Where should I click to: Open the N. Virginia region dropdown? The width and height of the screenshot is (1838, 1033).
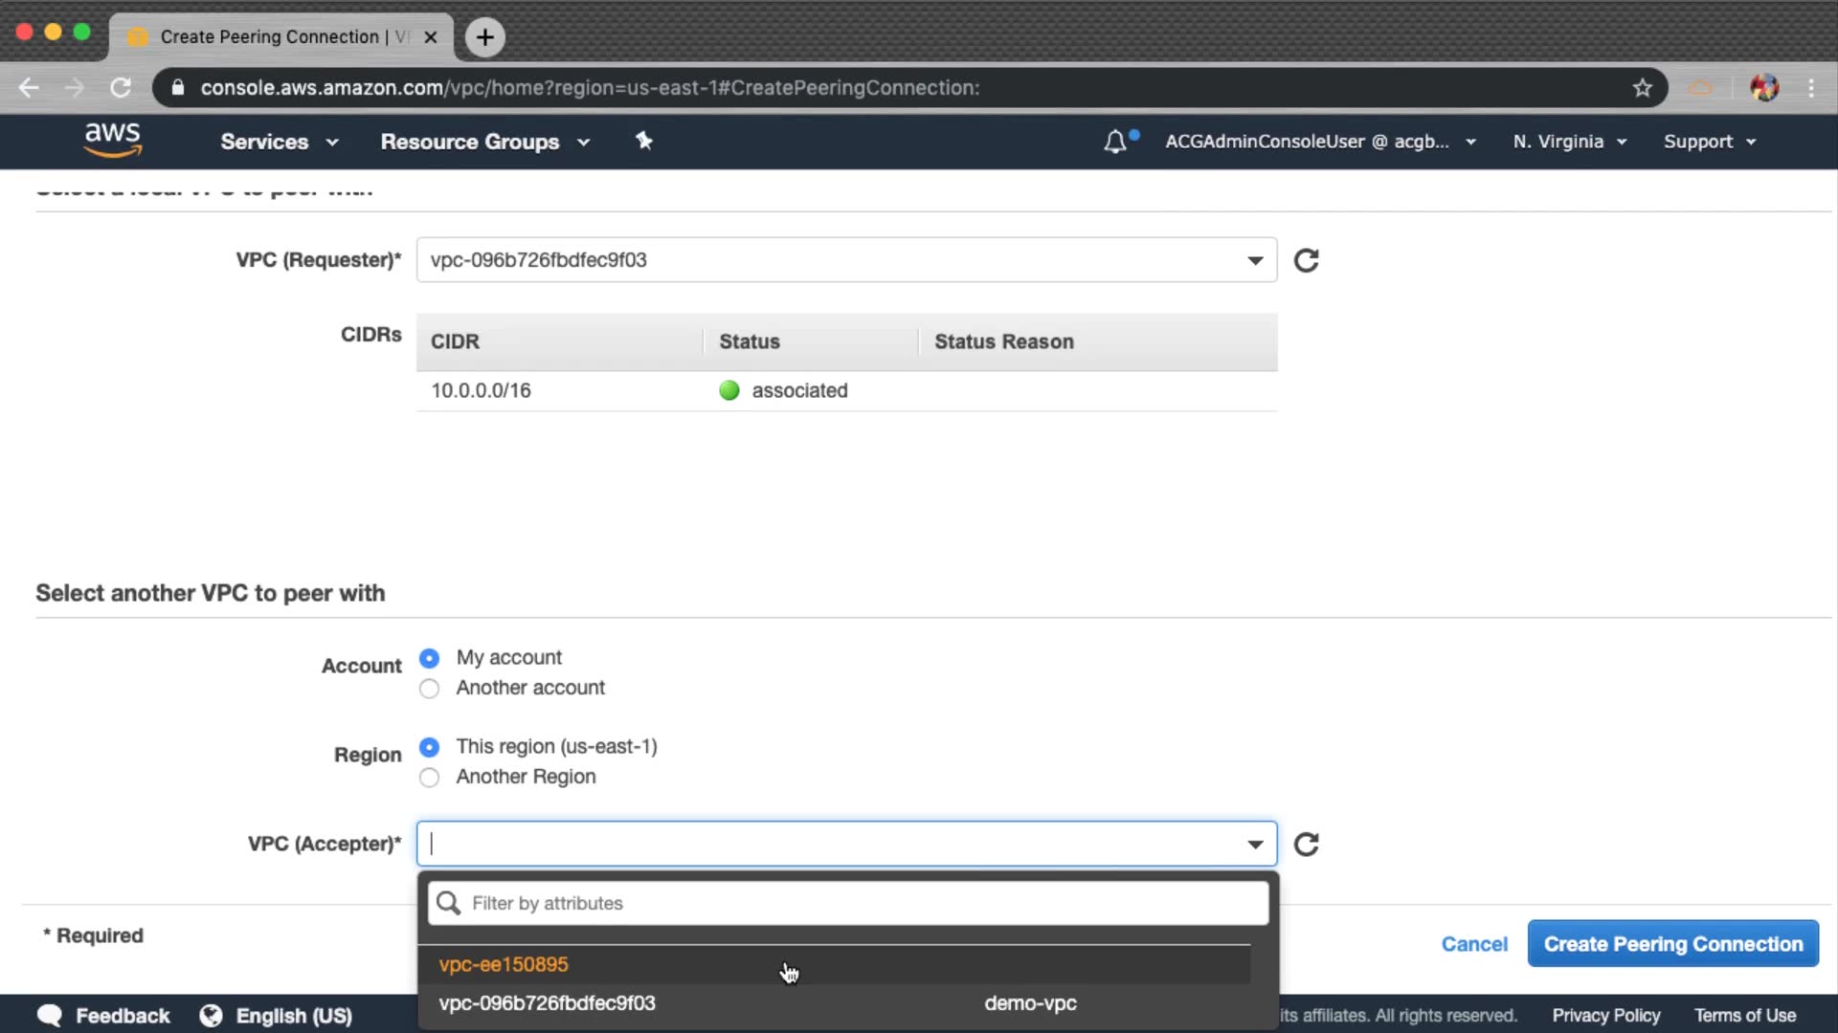pos(1569,142)
